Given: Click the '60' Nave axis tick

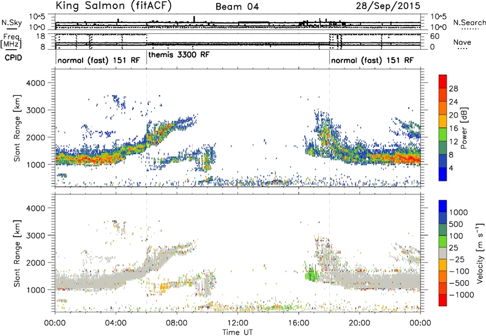Looking at the screenshot, I should pos(434,36).
